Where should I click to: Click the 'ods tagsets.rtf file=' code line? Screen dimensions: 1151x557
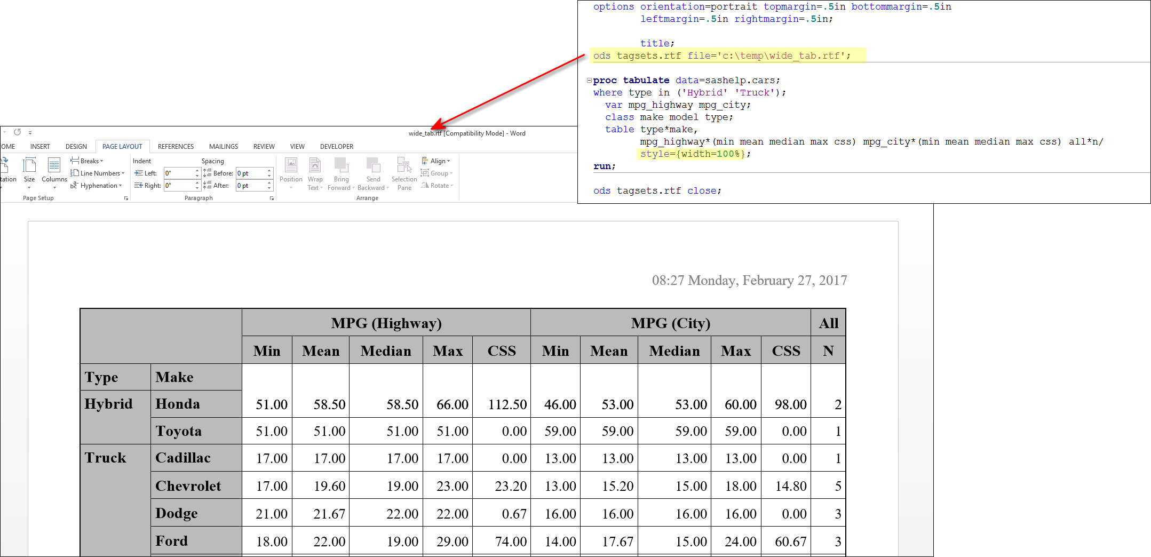(x=722, y=55)
